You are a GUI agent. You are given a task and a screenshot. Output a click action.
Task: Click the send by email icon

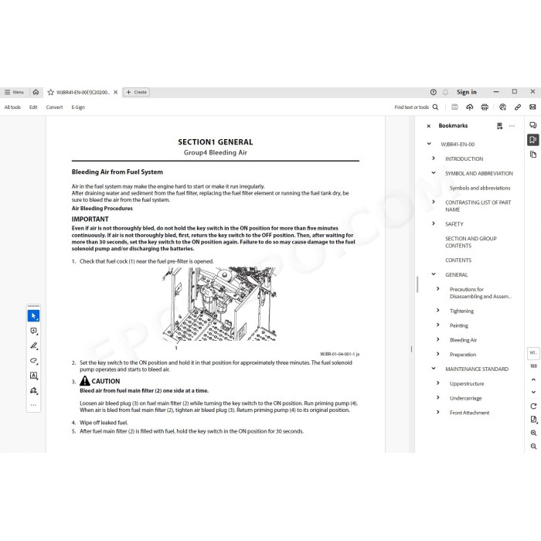(532, 107)
